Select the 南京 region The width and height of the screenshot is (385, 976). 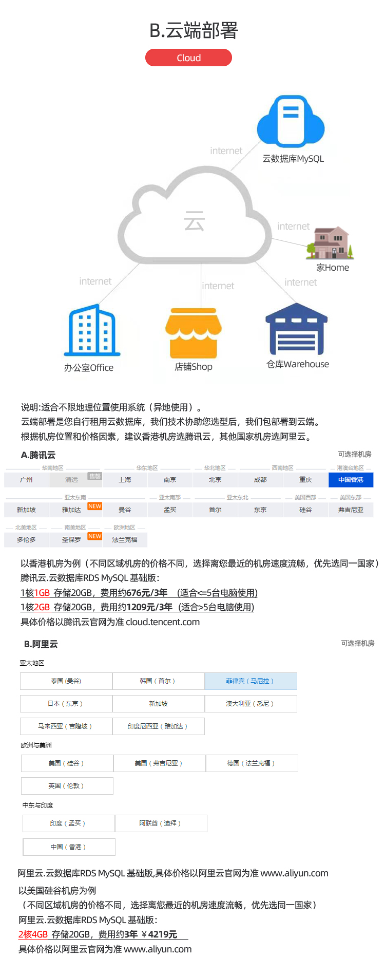click(170, 480)
